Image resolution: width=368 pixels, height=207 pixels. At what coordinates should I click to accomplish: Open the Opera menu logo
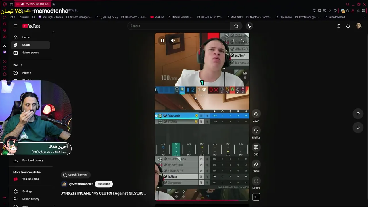tap(5, 4)
